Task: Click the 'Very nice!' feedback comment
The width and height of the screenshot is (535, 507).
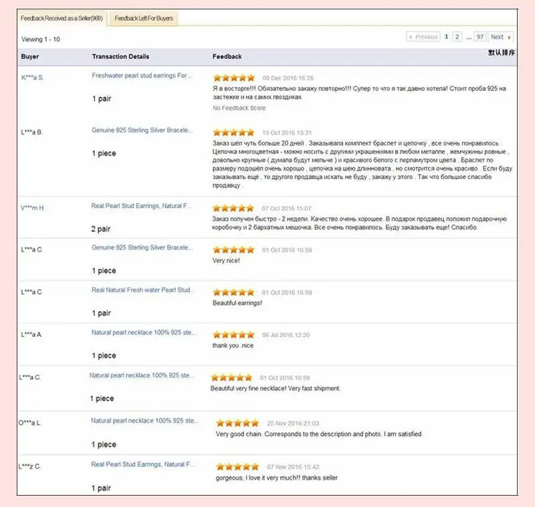Action: tap(226, 261)
